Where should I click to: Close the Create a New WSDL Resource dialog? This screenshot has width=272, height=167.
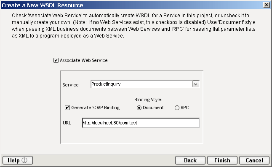pyautogui.click(x=266, y=5)
